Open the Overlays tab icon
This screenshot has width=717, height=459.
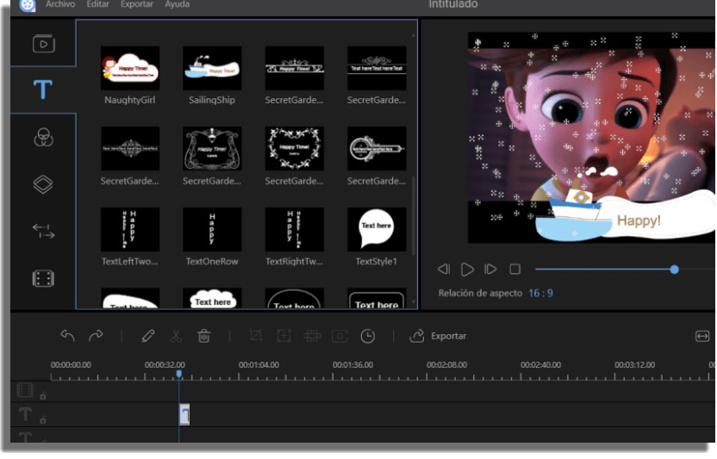click(43, 184)
